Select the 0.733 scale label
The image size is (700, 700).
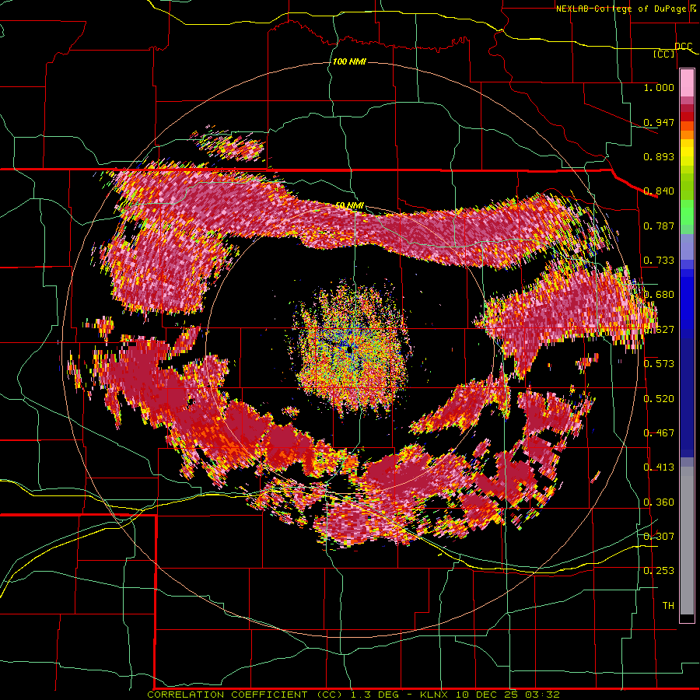(x=659, y=261)
